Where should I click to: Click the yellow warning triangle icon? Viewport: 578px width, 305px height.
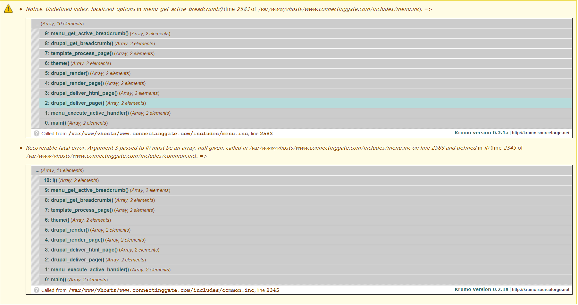[x=8, y=9]
